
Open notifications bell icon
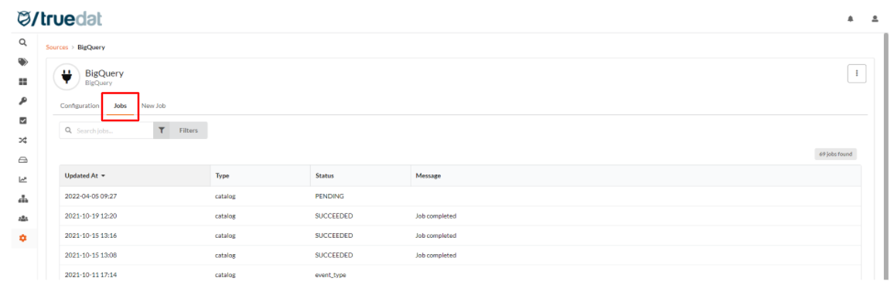(850, 19)
